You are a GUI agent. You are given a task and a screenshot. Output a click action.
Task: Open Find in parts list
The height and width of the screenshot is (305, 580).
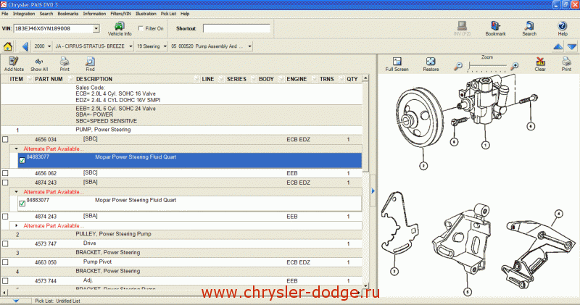(90, 64)
